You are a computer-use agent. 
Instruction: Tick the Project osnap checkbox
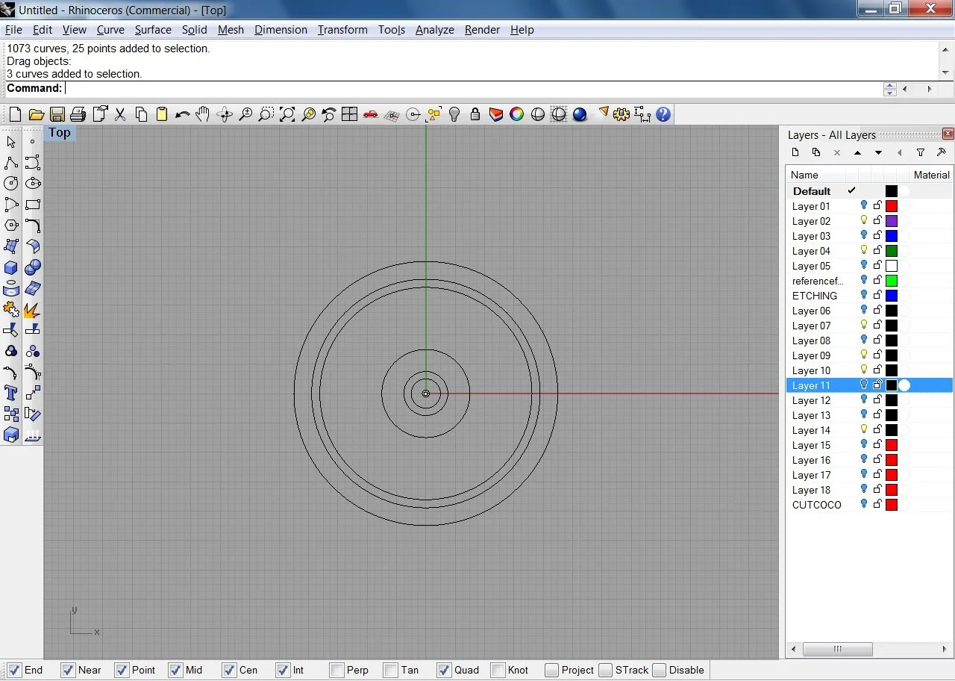pos(552,670)
